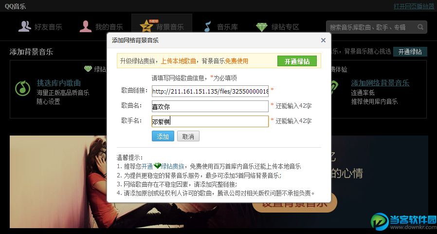The width and height of the screenshot is (437, 234).
Task: Click the green diamond 绿钻专区 icon
Action: [x=261, y=27]
